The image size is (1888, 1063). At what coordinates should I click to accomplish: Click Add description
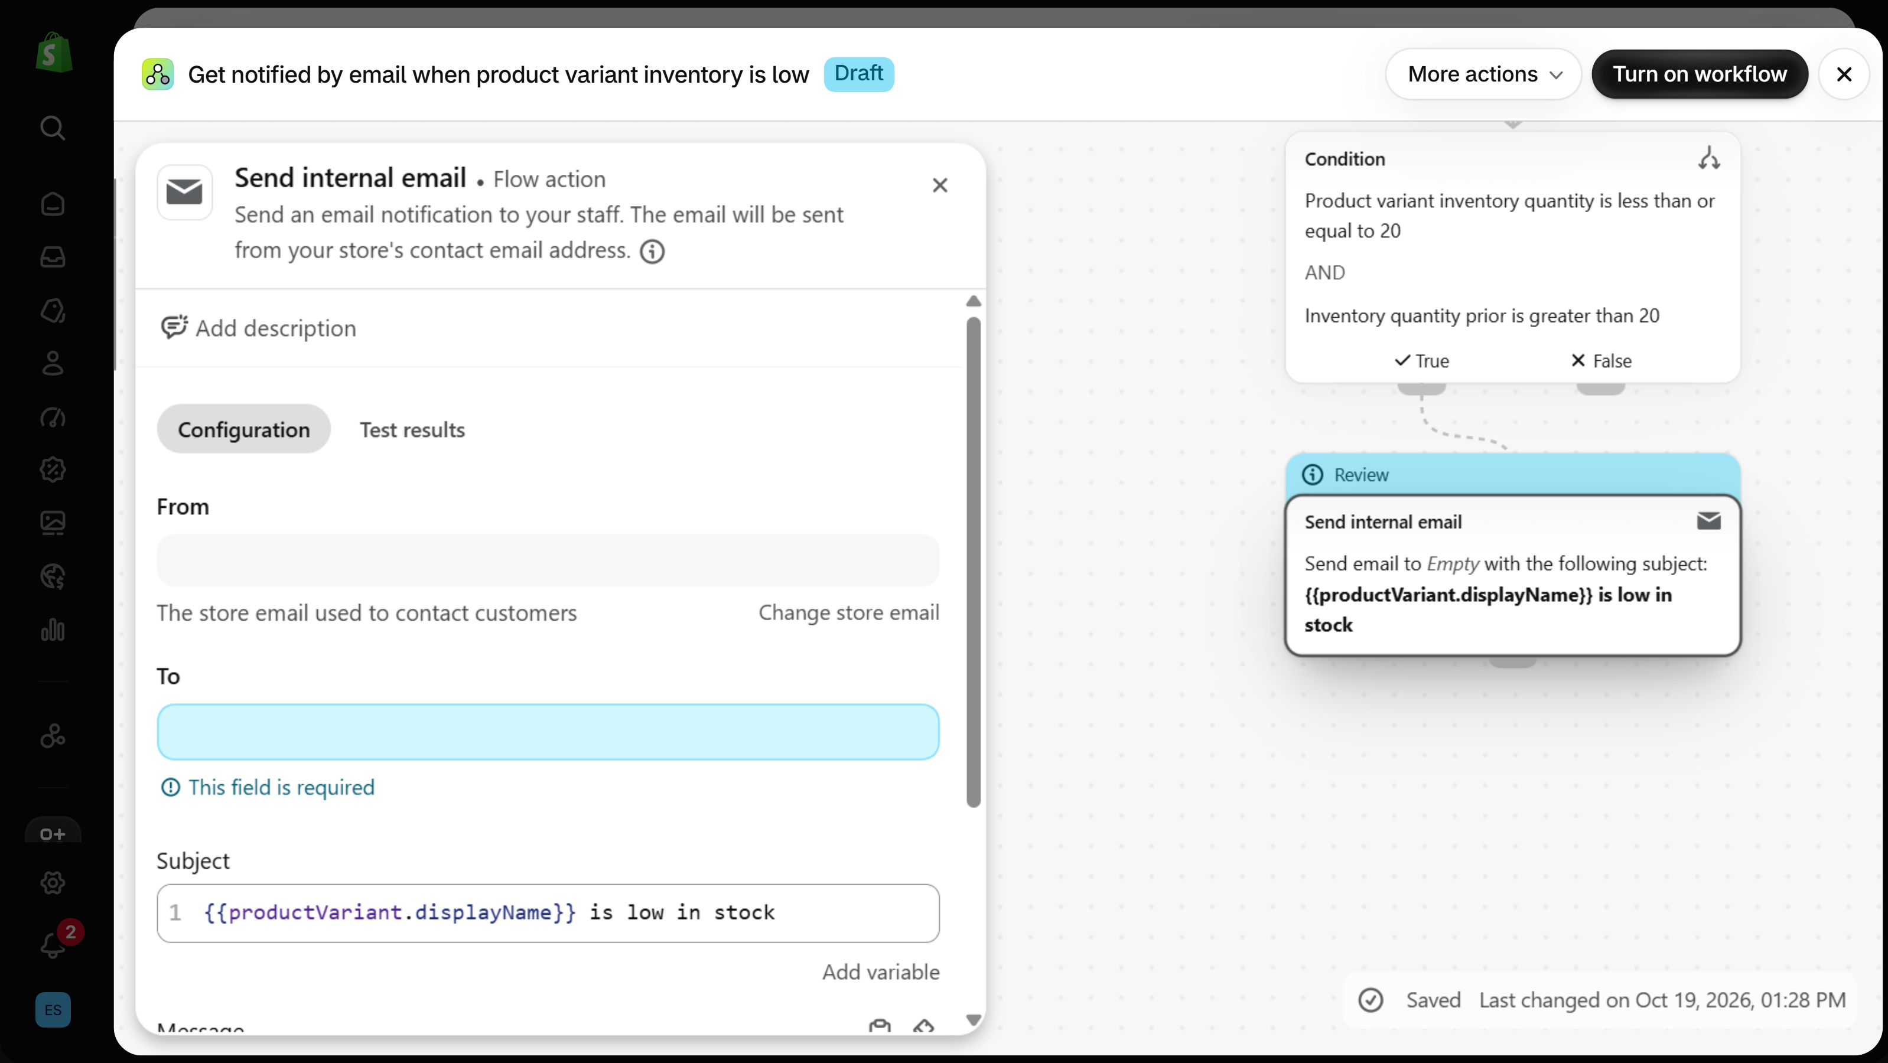click(x=258, y=328)
